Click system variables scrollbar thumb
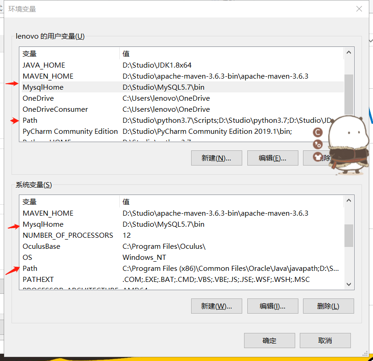Image resolution: width=373 pixels, height=361 pixels. (349, 235)
